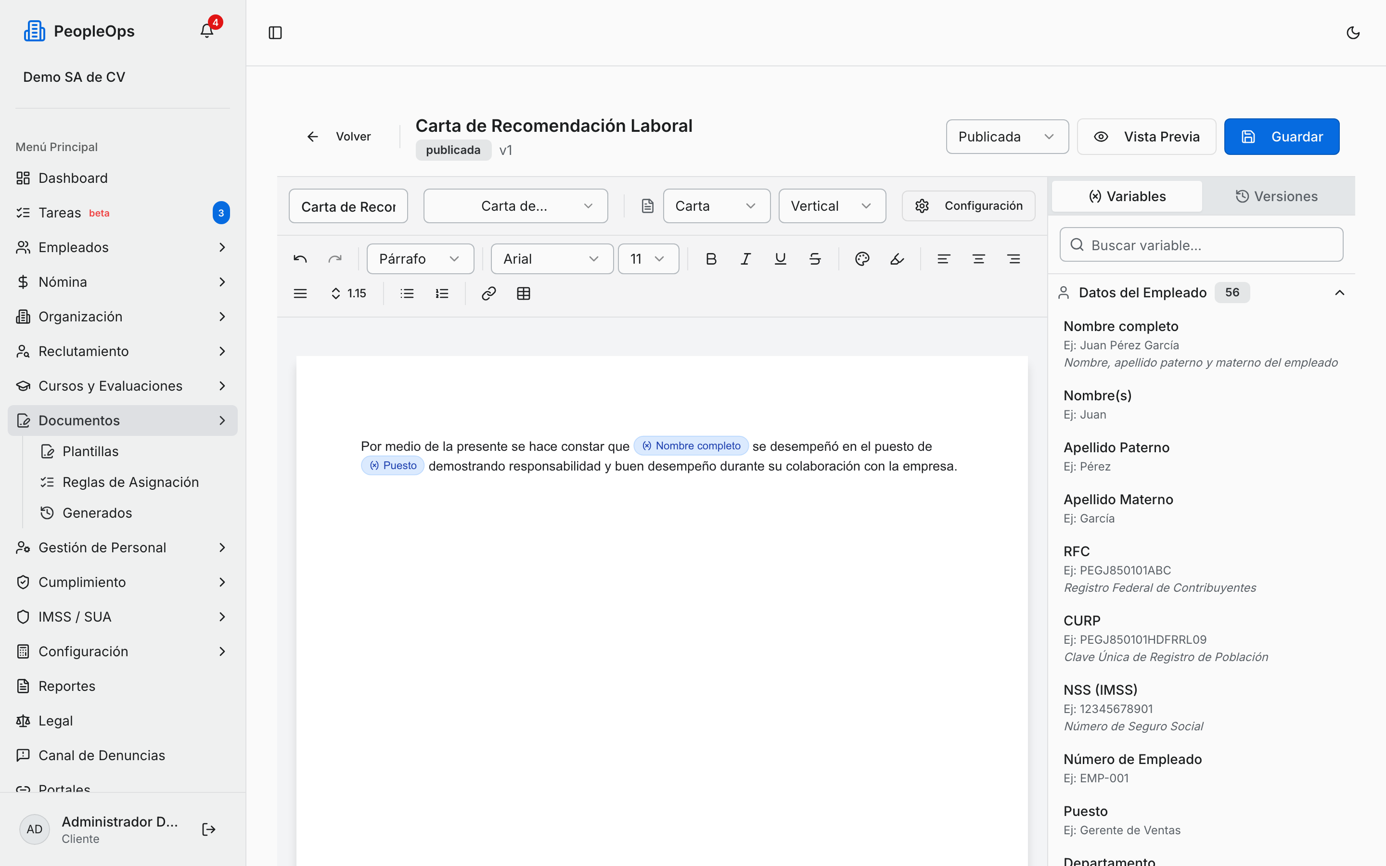Toggle italic formatting

(745, 259)
